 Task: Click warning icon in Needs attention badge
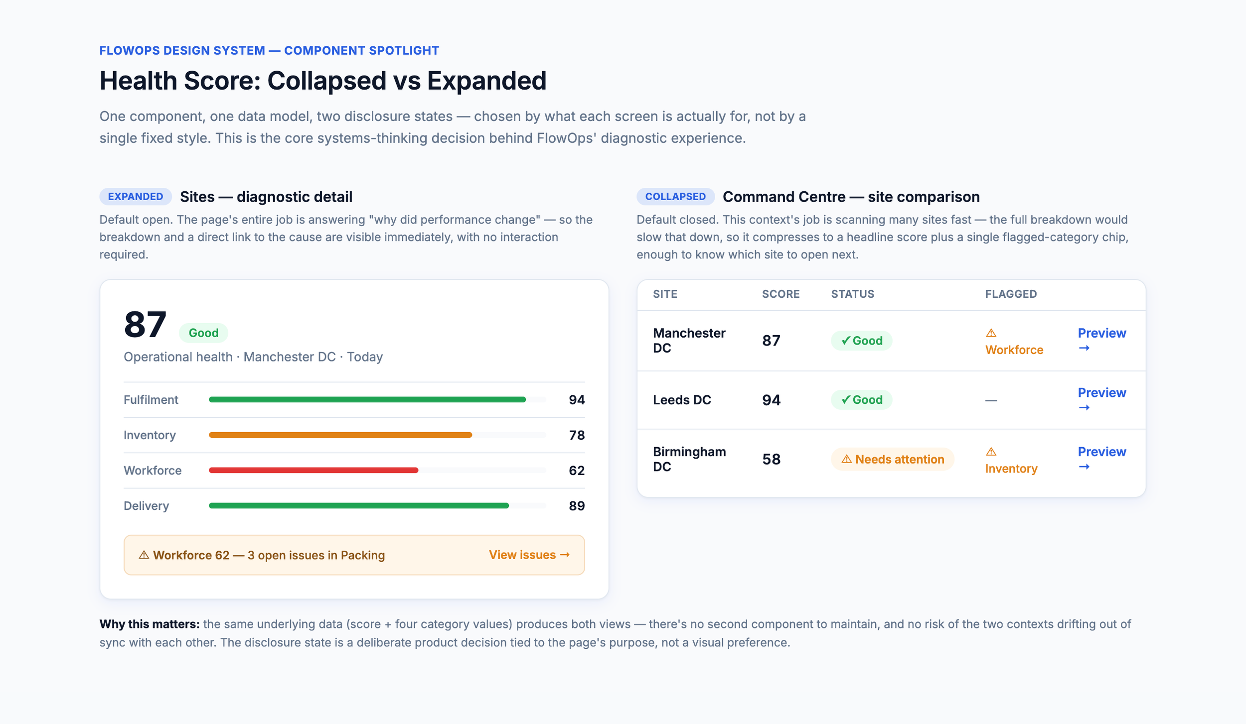[x=846, y=459]
